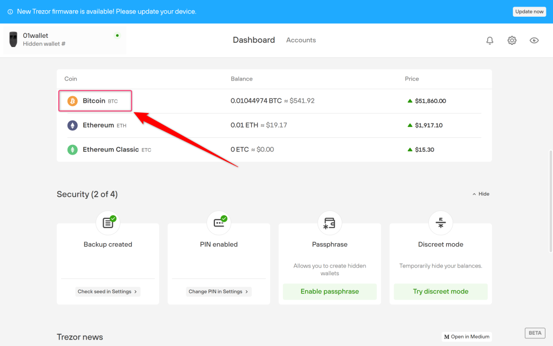The image size is (553, 346).
Task: Click the firmware available banner message
Action: coord(106,12)
